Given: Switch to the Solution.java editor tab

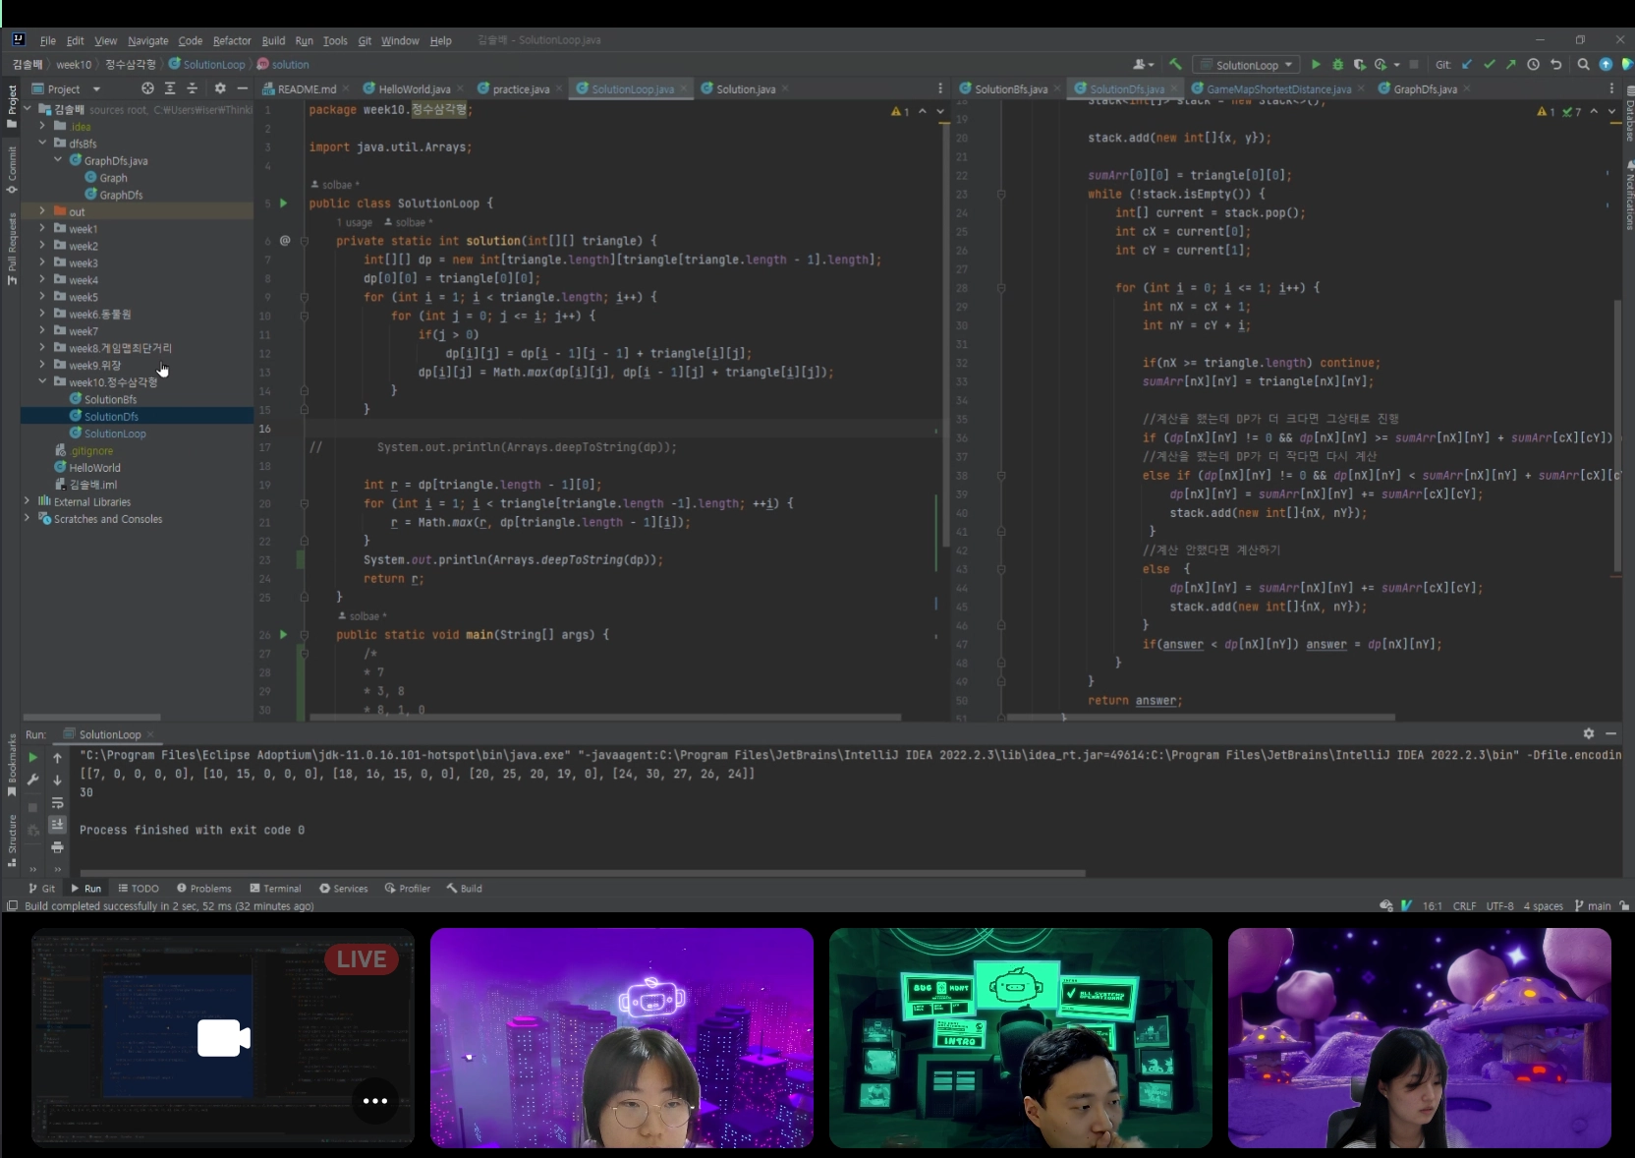Looking at the screenshot, I should [745, 89].
